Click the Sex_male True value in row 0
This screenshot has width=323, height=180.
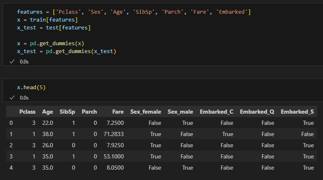click(188, 123)
